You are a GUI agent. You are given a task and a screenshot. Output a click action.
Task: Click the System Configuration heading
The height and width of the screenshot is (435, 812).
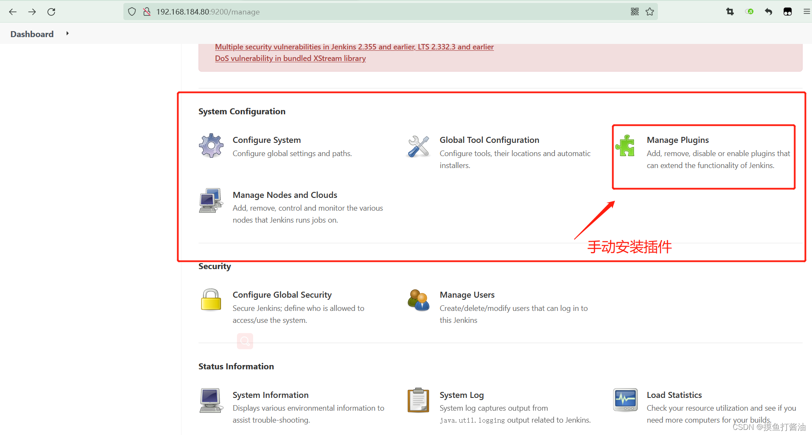tap(242, 111)
